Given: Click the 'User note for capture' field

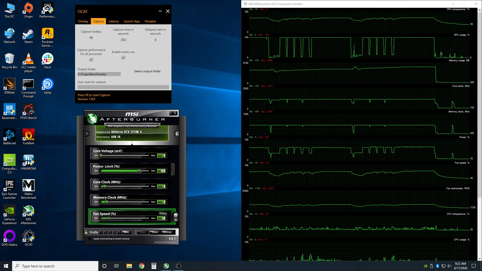Looking at the screenshot, I should coord(123,87).
